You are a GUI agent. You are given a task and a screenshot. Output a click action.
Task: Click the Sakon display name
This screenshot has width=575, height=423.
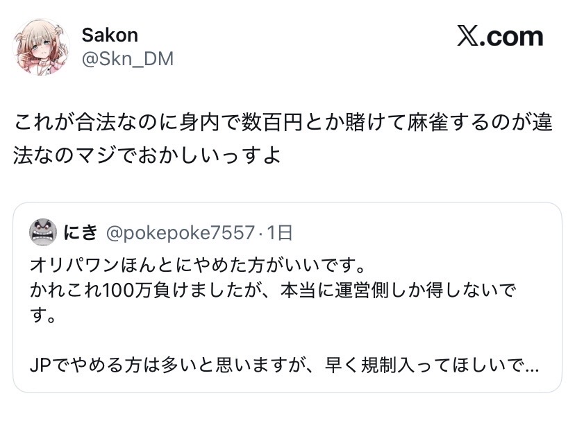click(110, 35)
